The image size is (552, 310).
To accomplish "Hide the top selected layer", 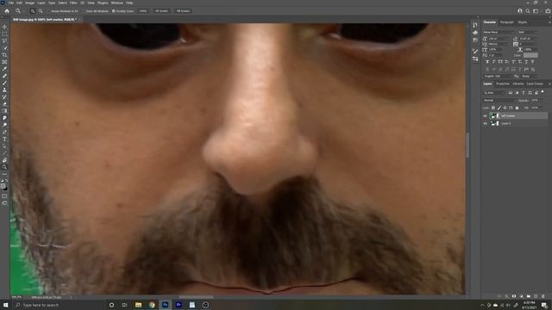I will point(485,115).
